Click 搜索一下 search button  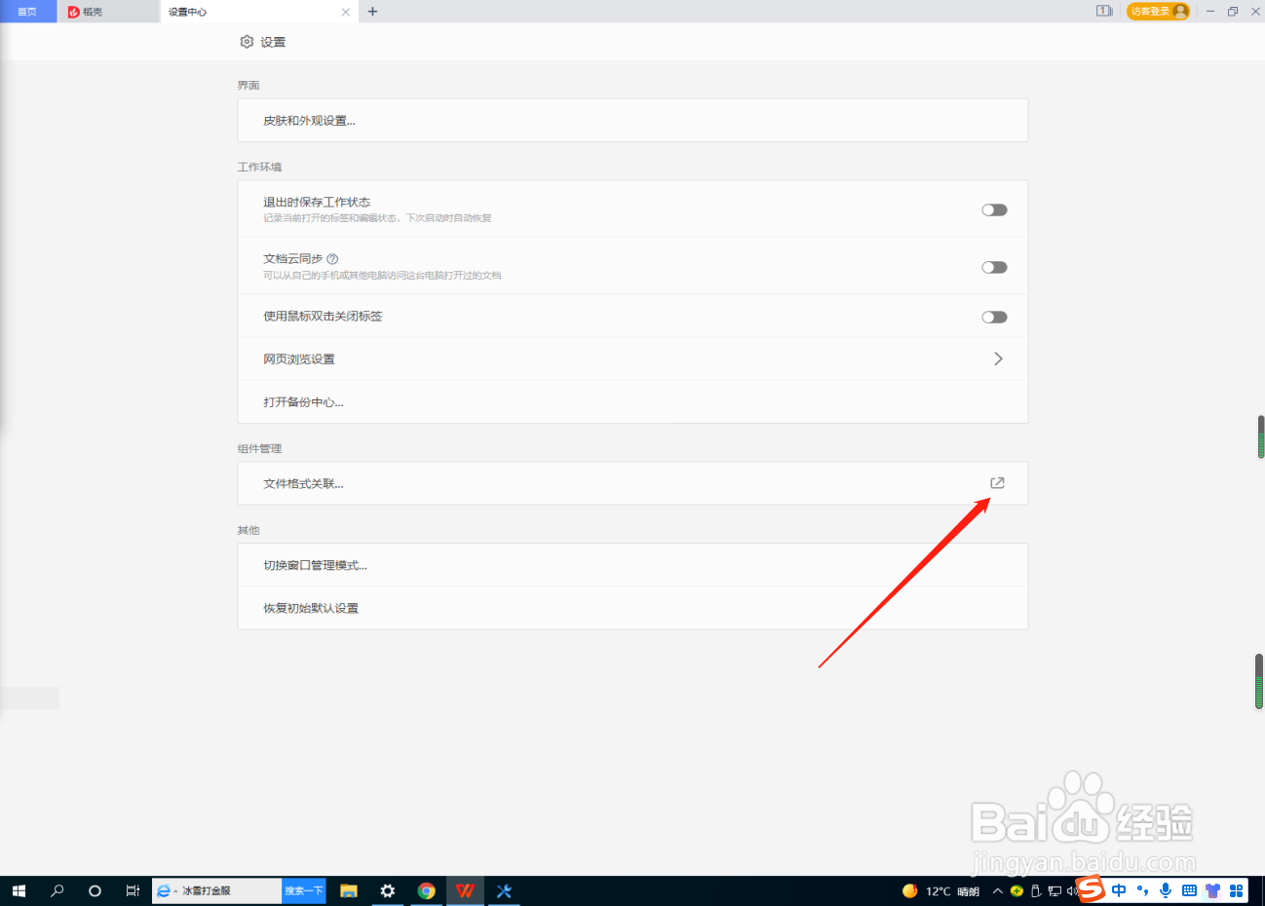coord(303,890)
